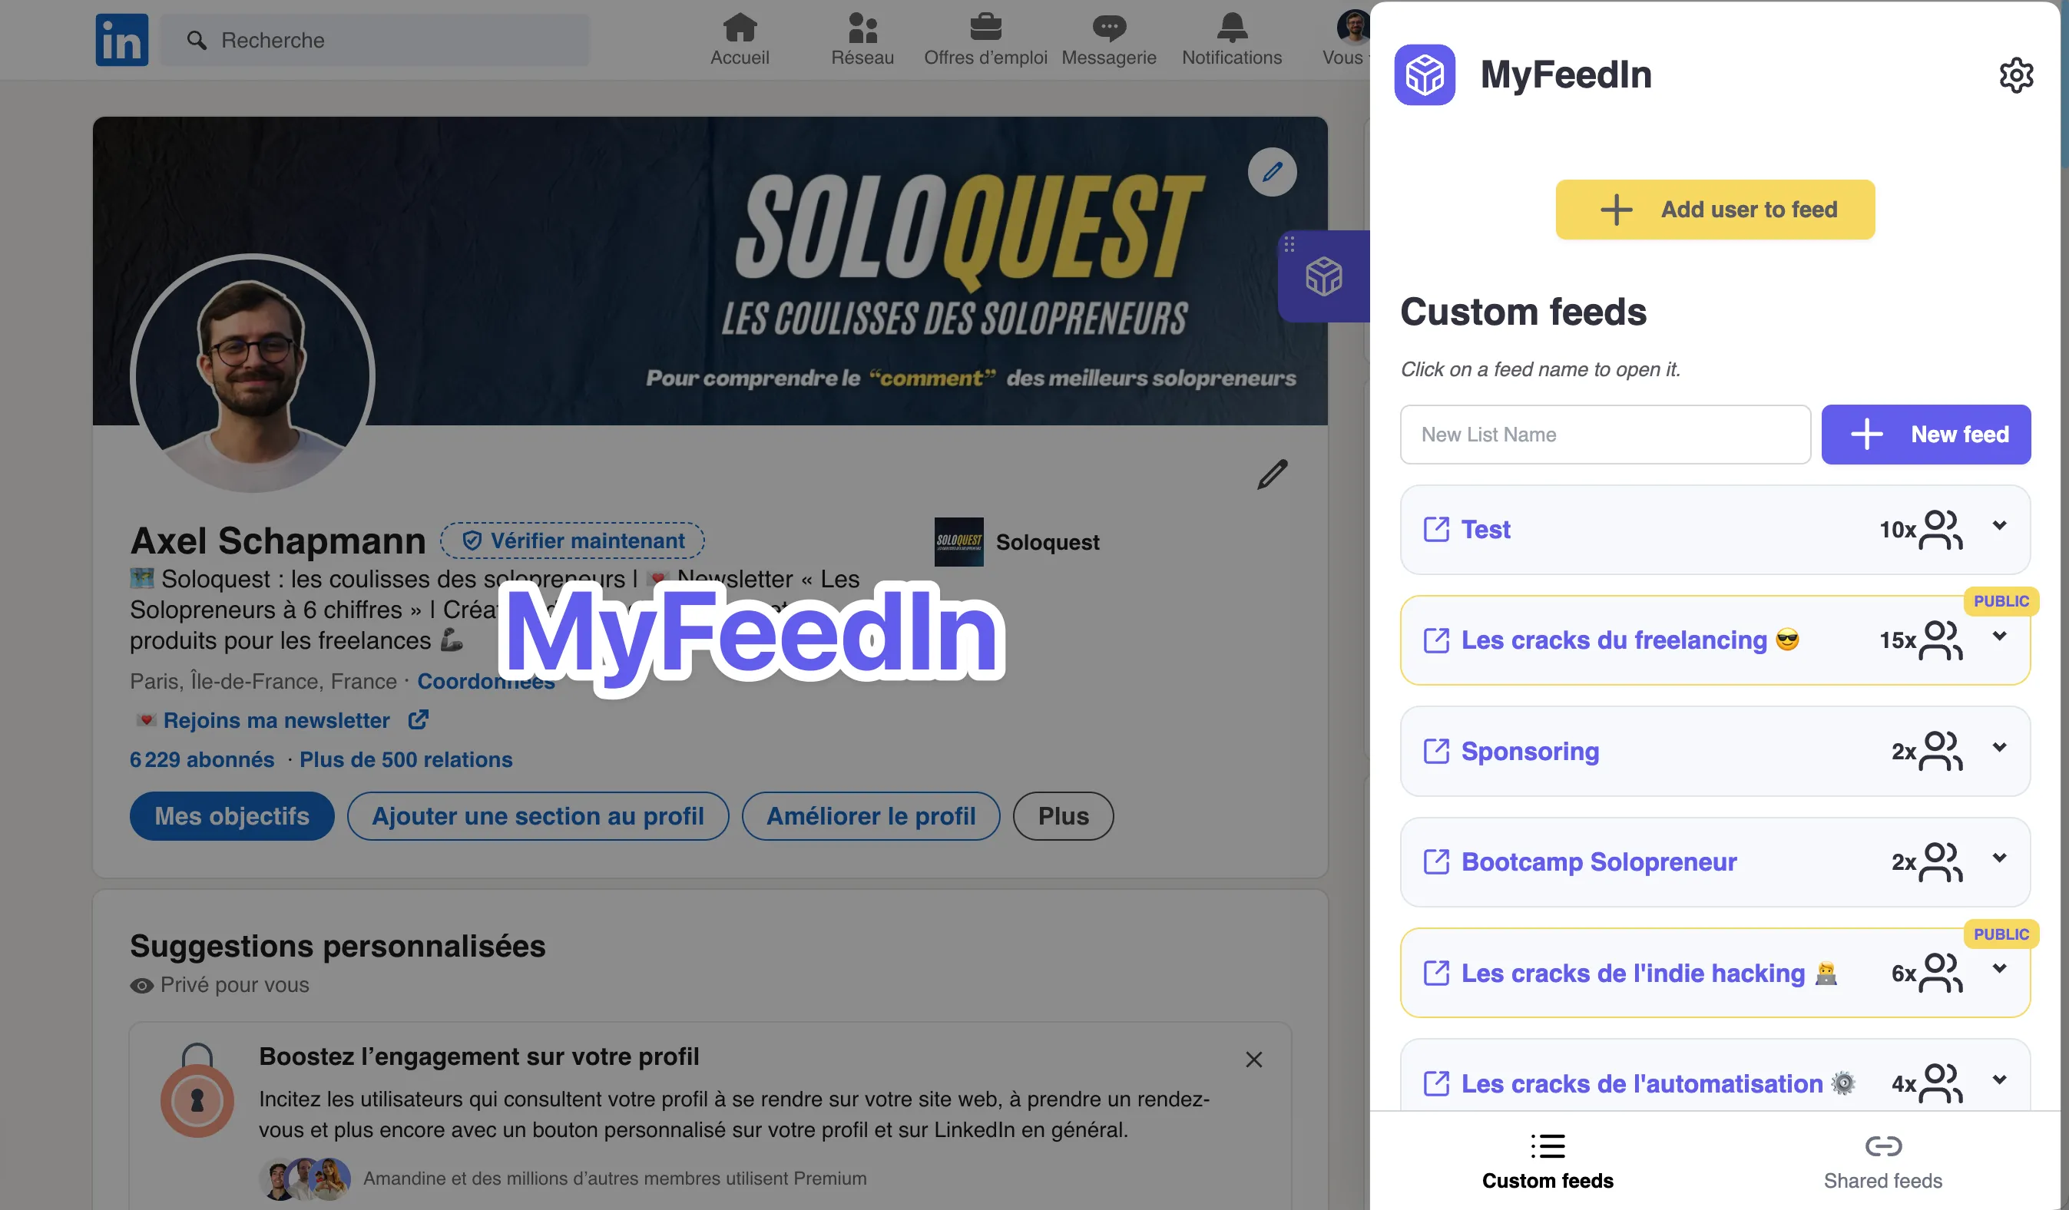The image size is (2069, 1210).
Task: Click the MyFeedIn external link icon for Test feed
Action: pos(1436,529)
